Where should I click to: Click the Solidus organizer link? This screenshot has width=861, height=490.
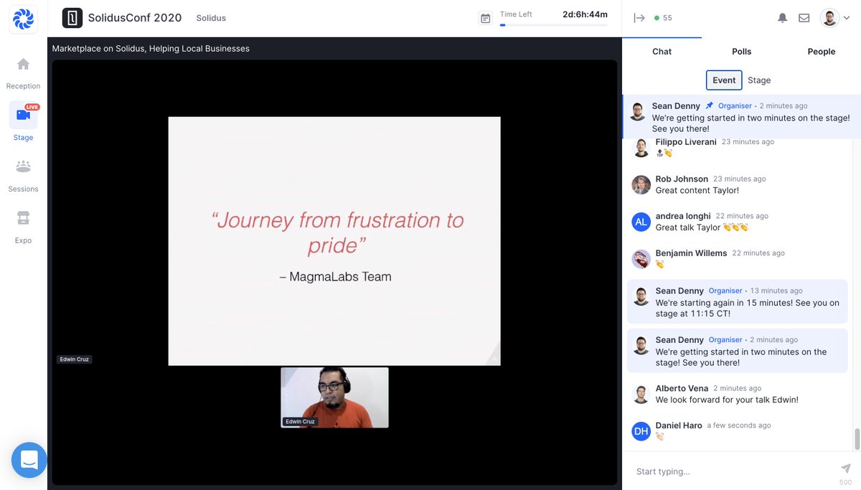pyautogui.click(x=211, y=18)
